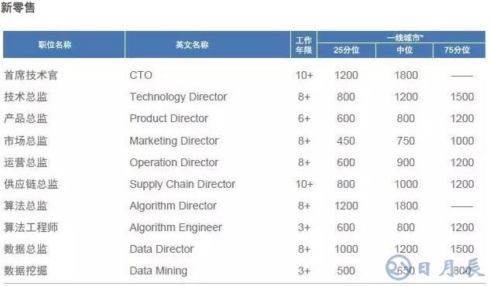The width and height of the screenshot is (490, 286).
Task: Click the 中位 header cell
Action: [404, 50]
